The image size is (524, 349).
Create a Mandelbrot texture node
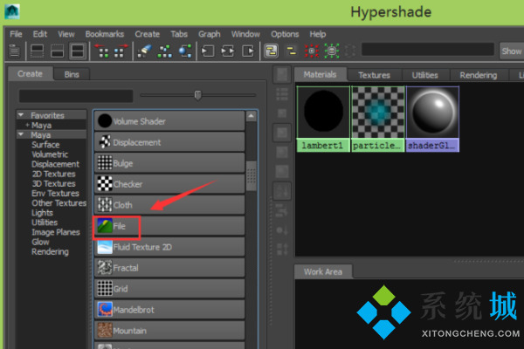click(131, 309)
